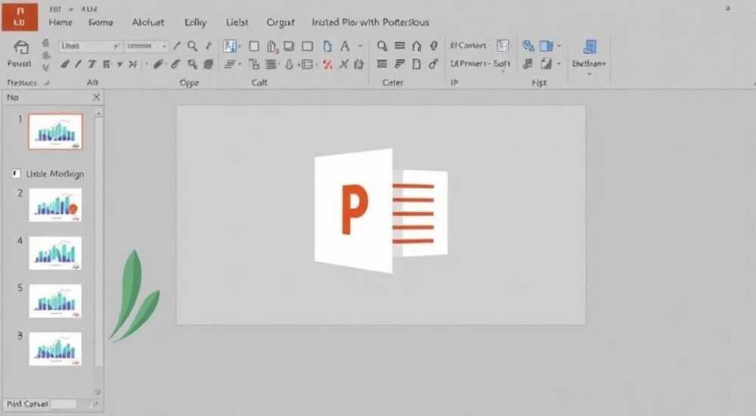The image size is (756, 416).
Task: Select the highlighted blue icon in the Calt group
Action: (x=231, y=46)
